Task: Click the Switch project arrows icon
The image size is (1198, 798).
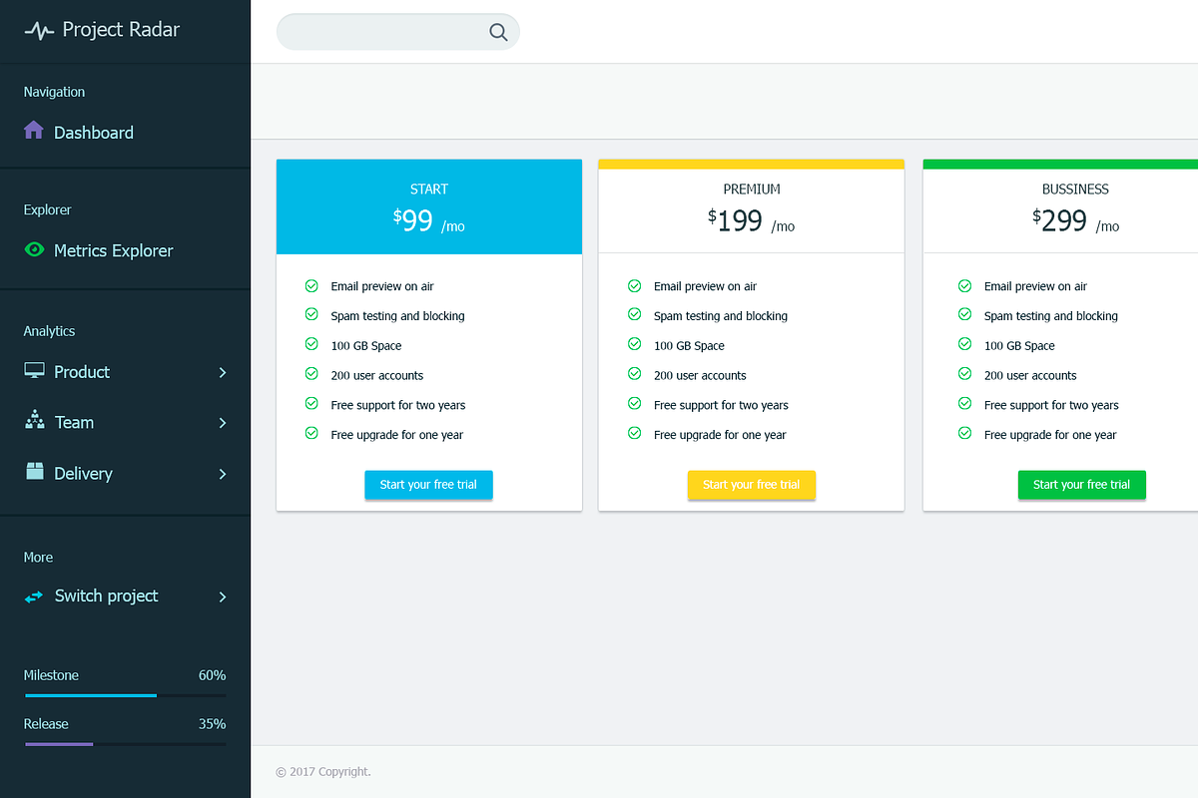Action: click(33, 596)
